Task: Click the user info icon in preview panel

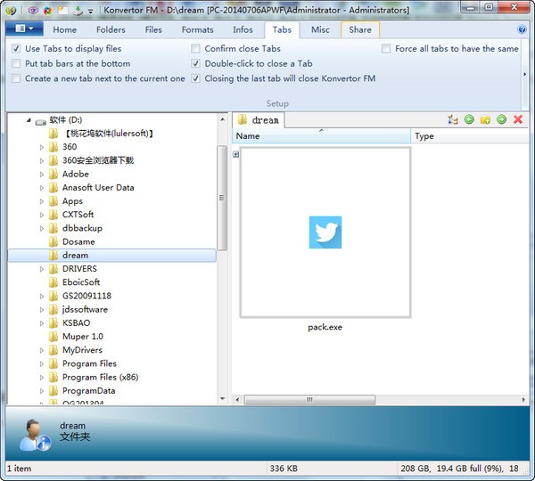Action: coord(35,435)
